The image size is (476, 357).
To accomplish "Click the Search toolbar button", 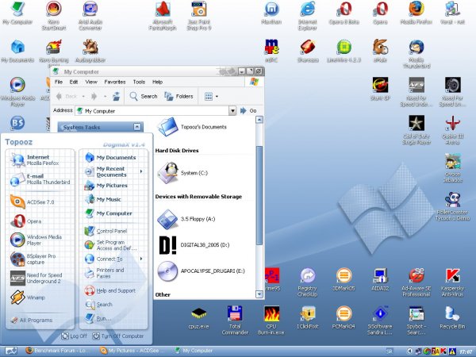I will click(144, 96).
